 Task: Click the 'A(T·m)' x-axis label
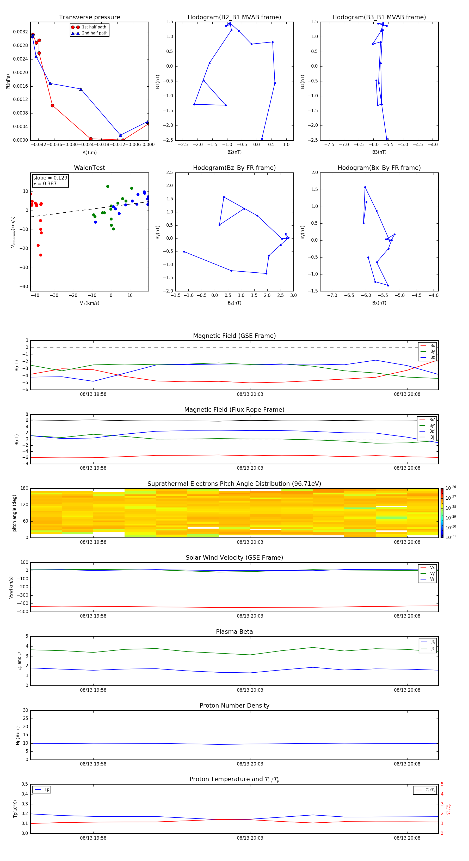[89, 153]
